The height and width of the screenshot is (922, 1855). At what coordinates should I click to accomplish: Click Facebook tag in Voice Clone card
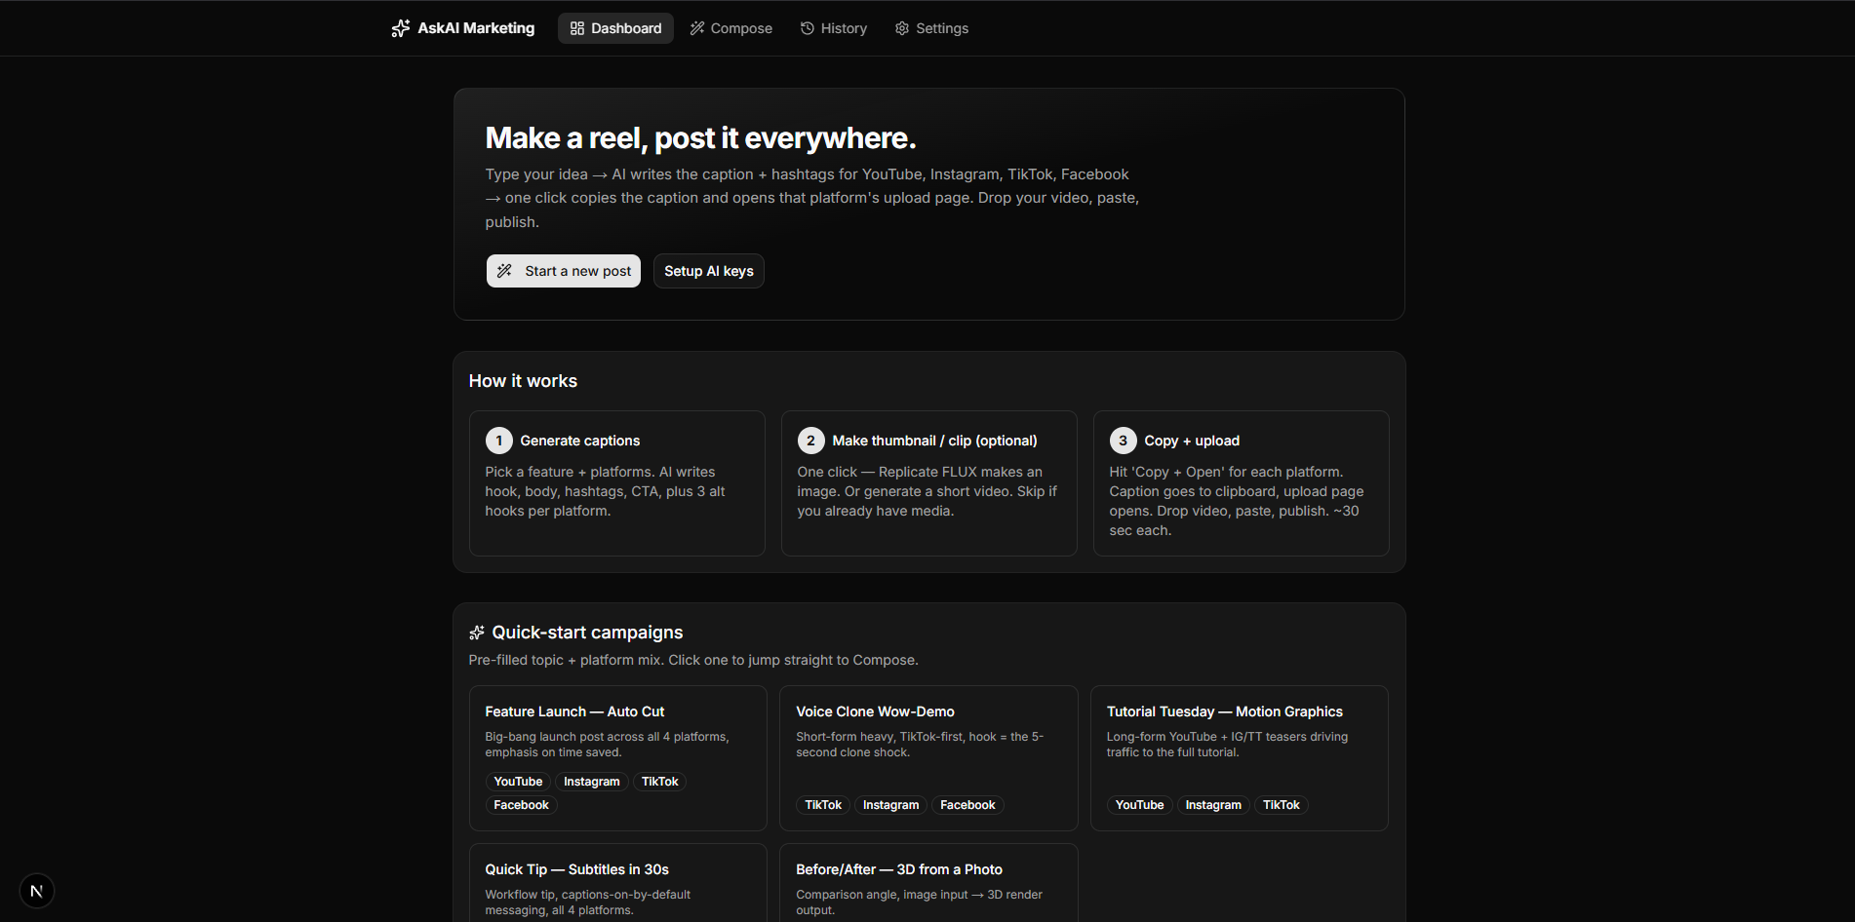(968, 805)
